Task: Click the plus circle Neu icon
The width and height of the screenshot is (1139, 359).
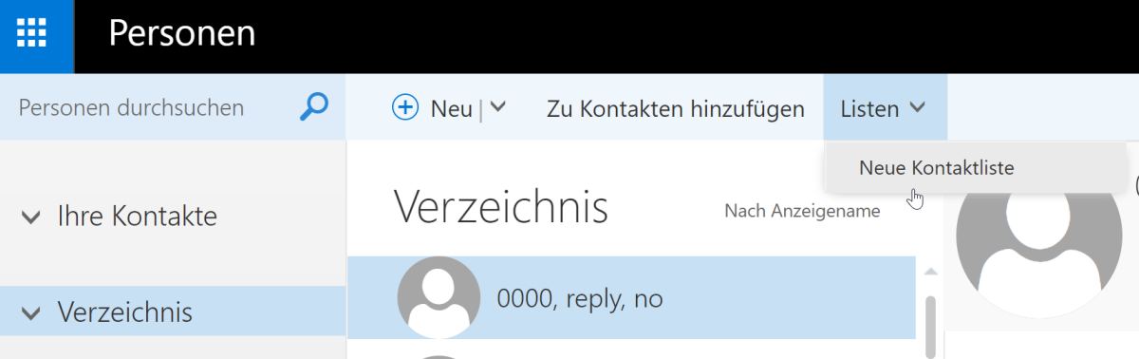Action: [x=405, y=108]
